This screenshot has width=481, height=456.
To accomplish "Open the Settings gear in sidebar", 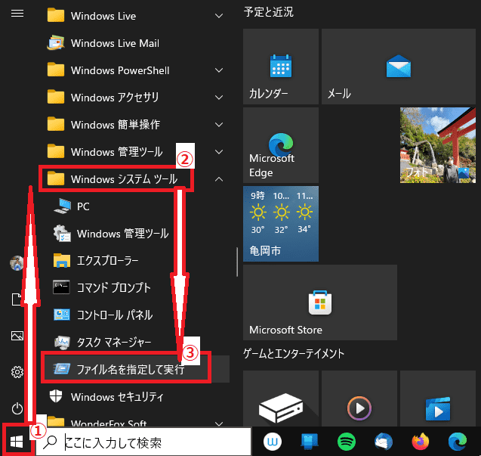I will click(17, 372).
